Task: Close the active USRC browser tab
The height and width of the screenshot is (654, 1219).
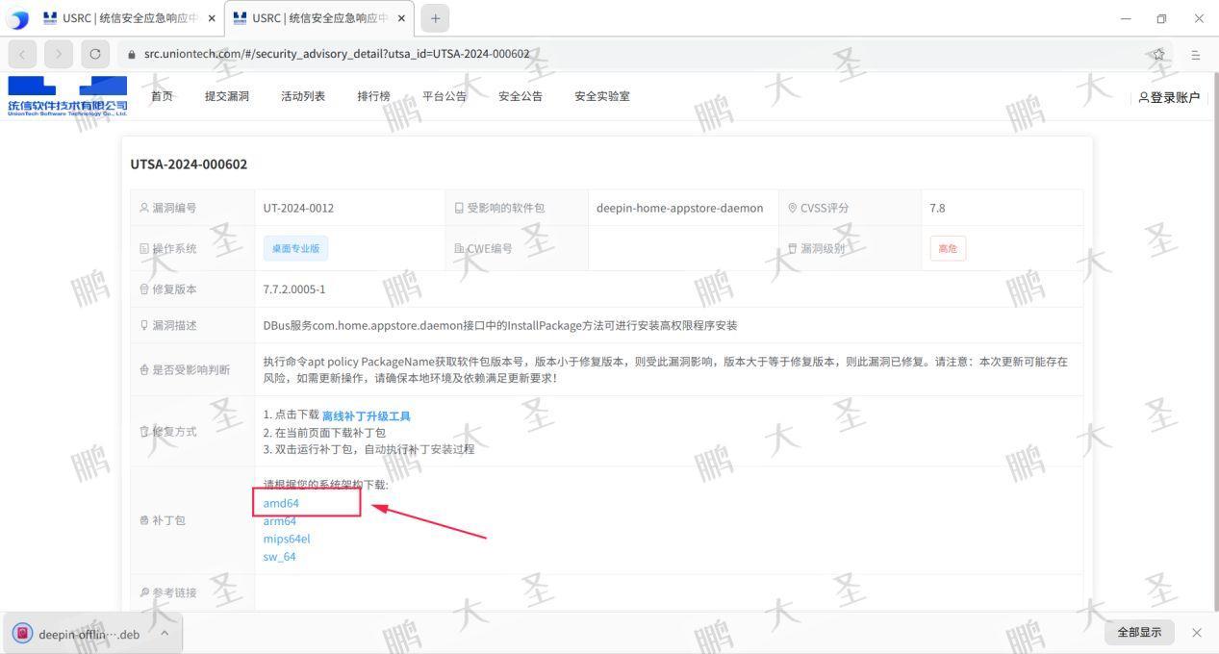Action: pos(401,18)
